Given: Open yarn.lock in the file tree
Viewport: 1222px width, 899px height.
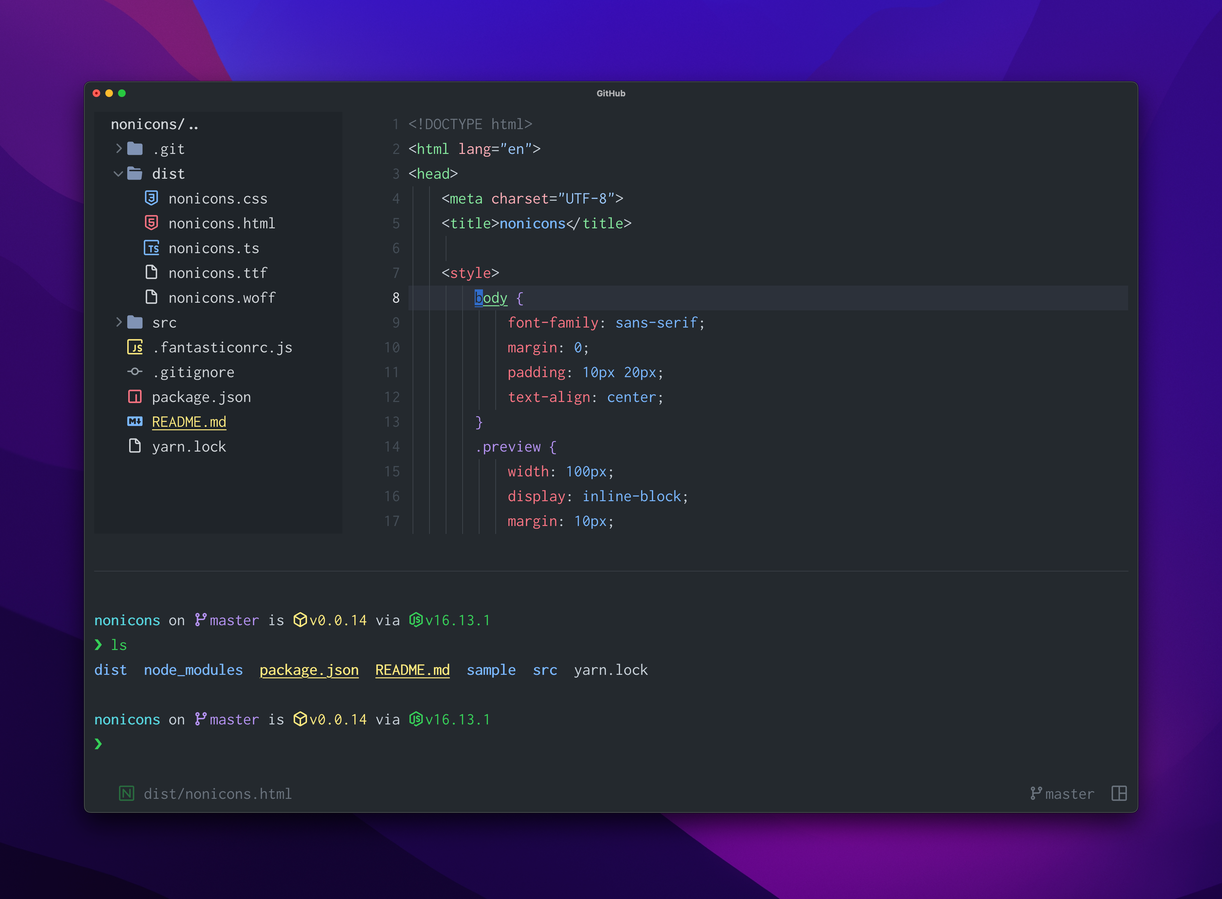Looking at the screenshot, I should pyautogui.click(x=189, y=447).
